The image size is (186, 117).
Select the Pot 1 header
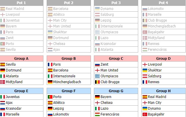click(x=22, y=3)
